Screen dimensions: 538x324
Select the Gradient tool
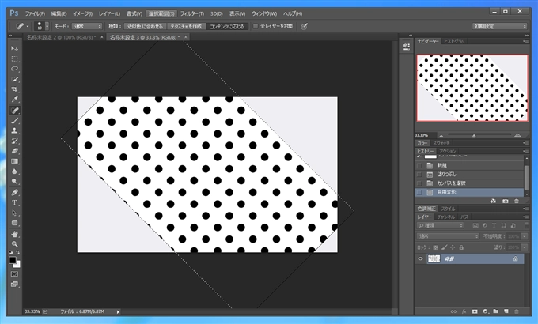14,161
